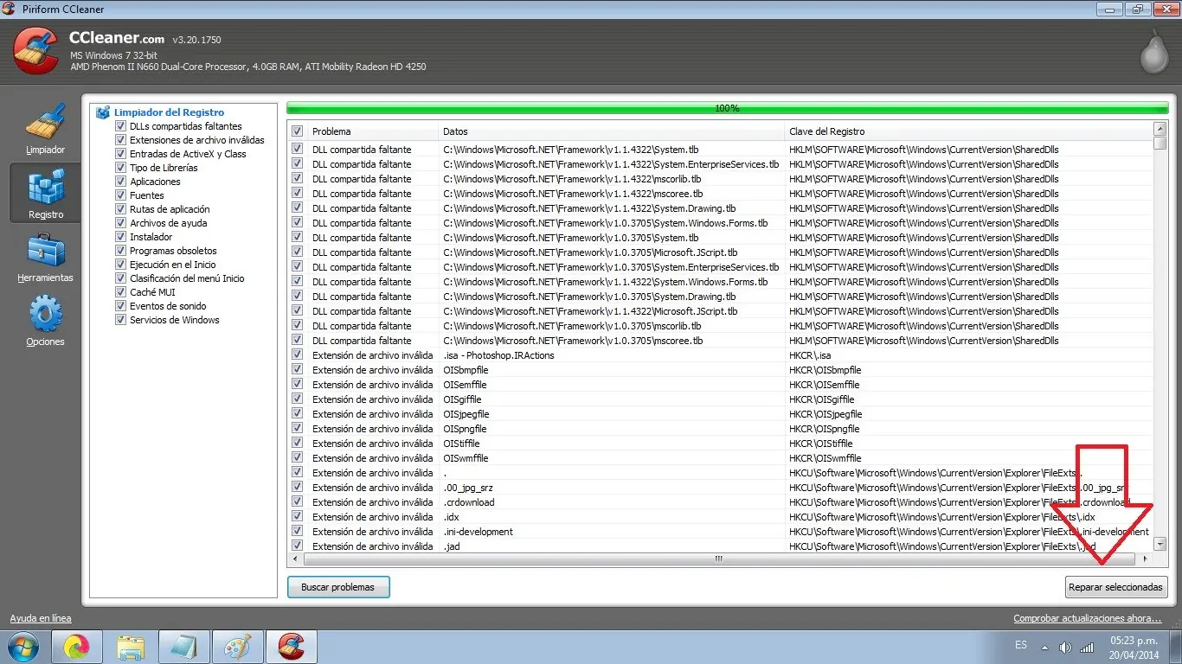Click the horizontal scrollbar left arrow
1182x664 pixels.
pos(295,559)
